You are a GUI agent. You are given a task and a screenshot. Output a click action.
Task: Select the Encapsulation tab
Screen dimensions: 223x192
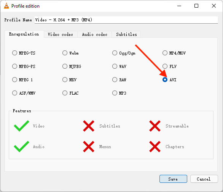(x=24, y=34)
